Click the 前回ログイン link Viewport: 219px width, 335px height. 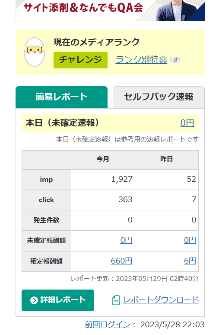coord(107,325)
